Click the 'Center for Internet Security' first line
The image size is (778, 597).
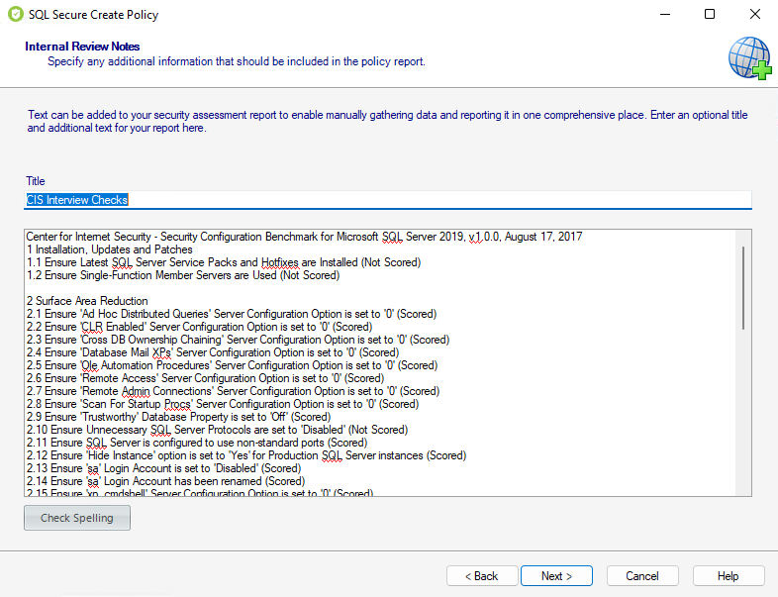point(304,237)
